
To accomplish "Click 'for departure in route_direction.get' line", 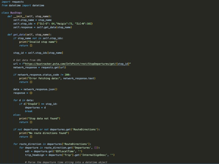I will pos(60,148).
